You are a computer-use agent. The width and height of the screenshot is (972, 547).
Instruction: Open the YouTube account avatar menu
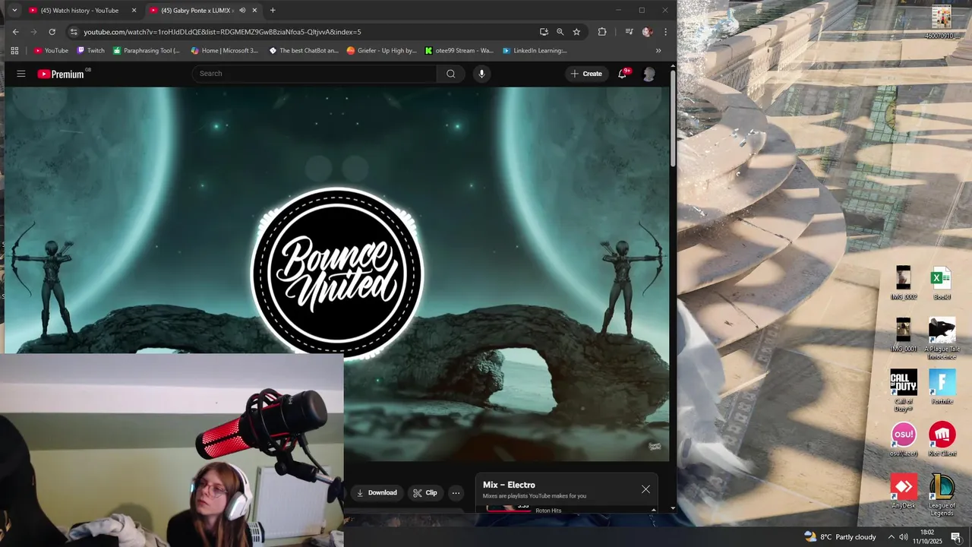(649, 74)
